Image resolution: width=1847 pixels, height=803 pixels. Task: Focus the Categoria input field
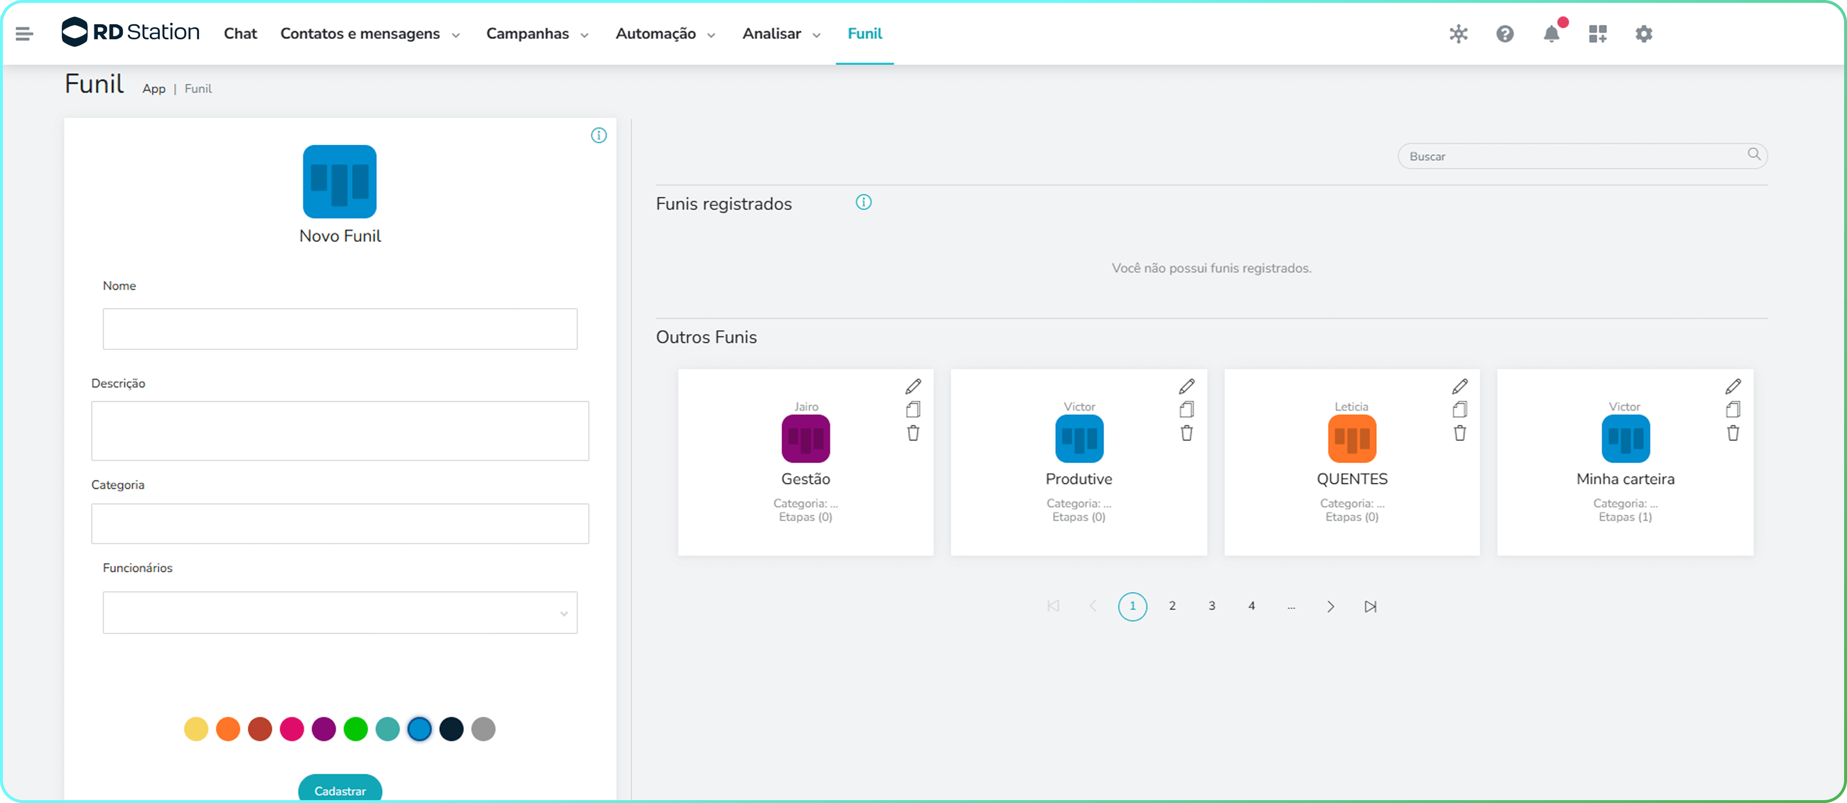(340, 524)
